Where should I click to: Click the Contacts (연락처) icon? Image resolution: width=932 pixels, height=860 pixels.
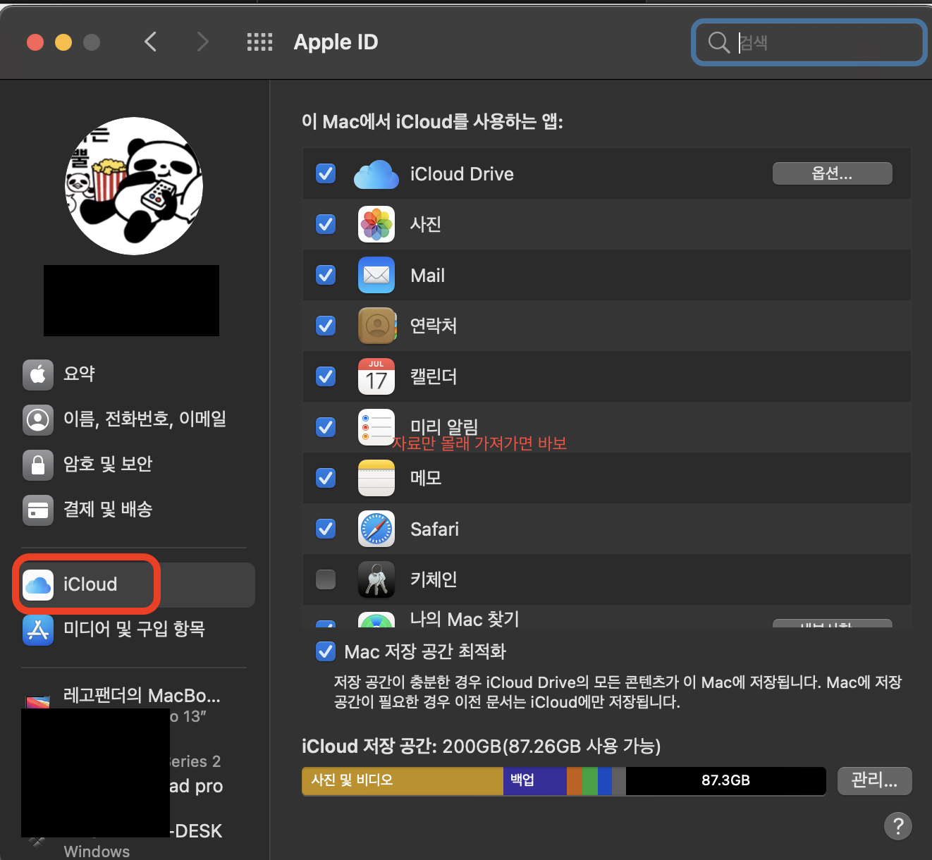click(x=376, y=326)
